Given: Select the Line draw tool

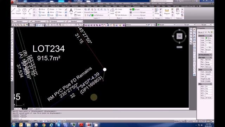Looking at the screenshot, I should tap(13, 11).
